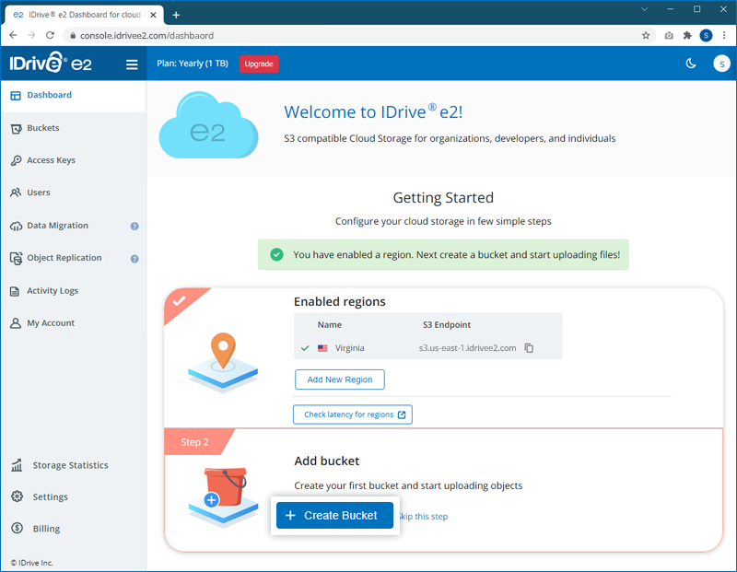
Task: Click Skip this step link
Action: point(424,517)
